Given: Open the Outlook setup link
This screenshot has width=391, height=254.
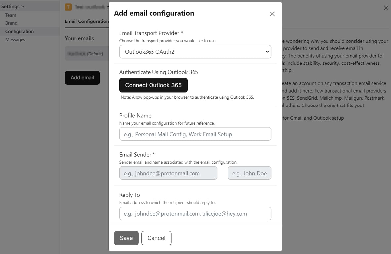Looking at the screenshot, I should pos(322,118).
